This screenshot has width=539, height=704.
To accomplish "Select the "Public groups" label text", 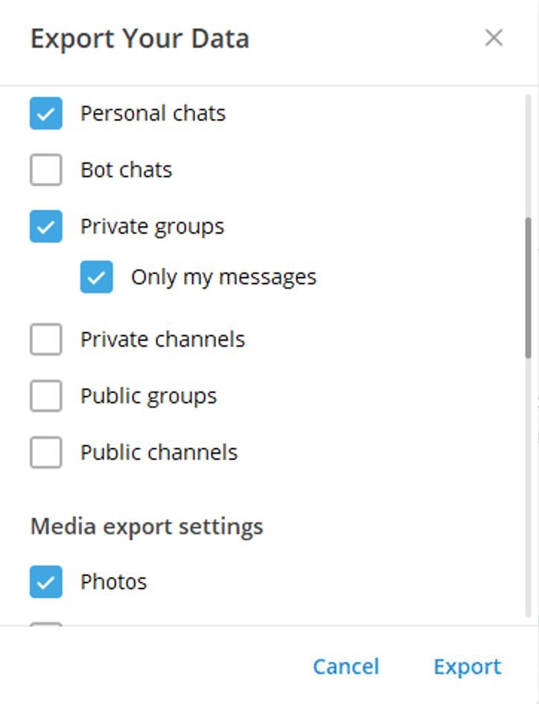I will (148, 397).
